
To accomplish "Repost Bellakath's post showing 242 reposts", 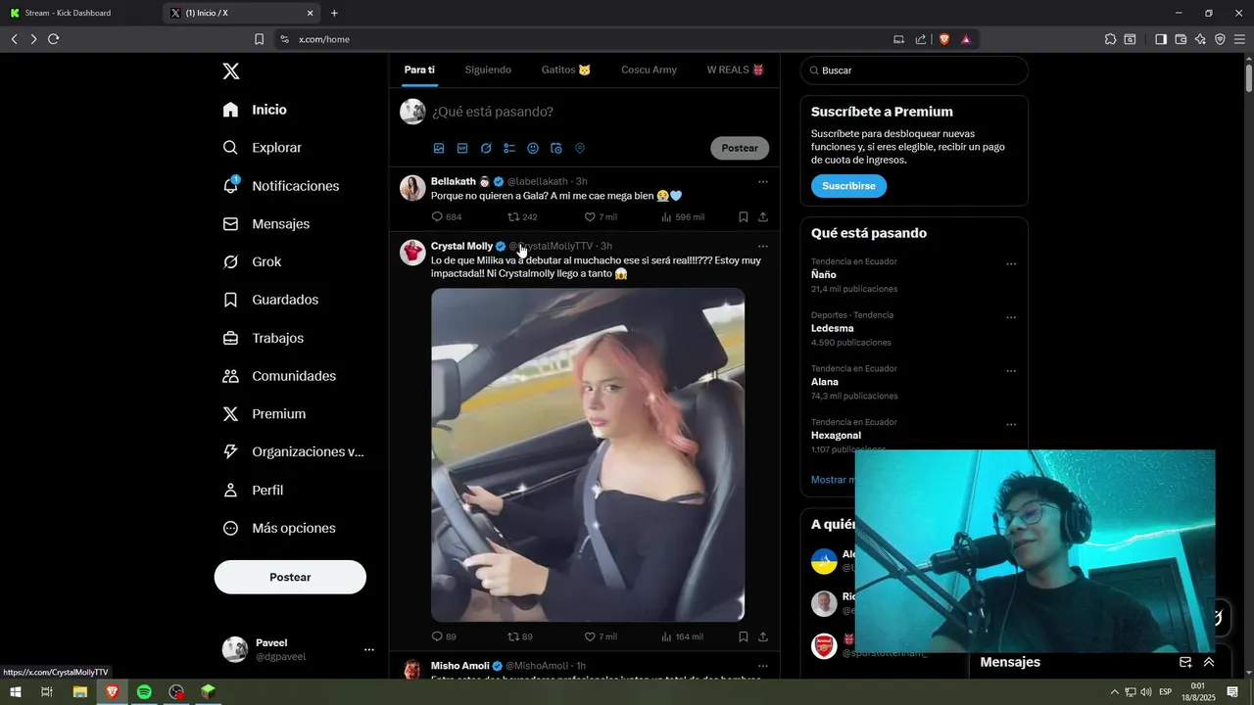I will point(522,217).
